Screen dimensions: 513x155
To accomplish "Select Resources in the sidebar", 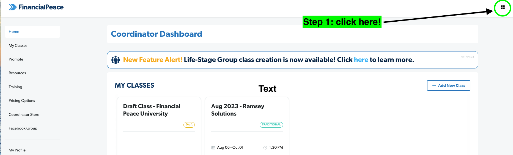I will [x=17, y=73].
